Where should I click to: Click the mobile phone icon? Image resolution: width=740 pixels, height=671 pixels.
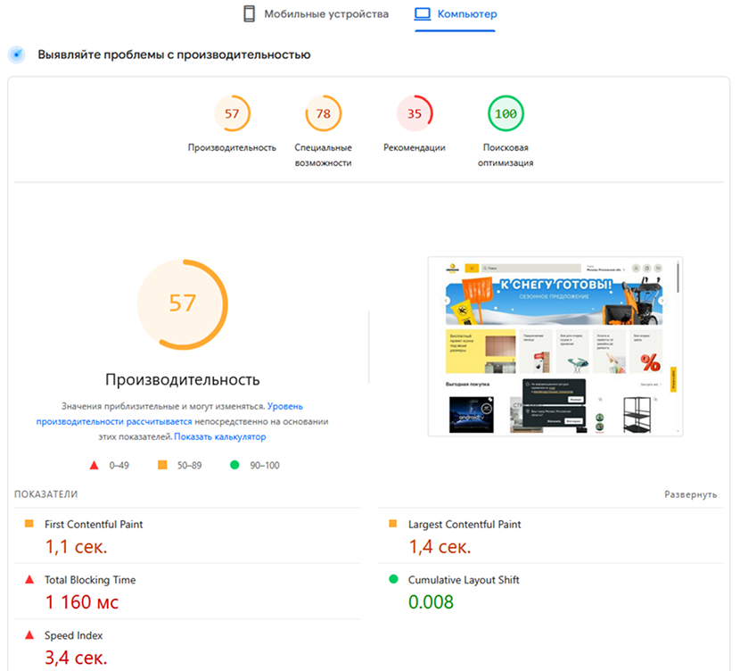click(249, 14)
